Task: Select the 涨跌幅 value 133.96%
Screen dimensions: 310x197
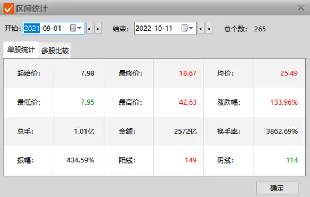Action: click(283, 102)
